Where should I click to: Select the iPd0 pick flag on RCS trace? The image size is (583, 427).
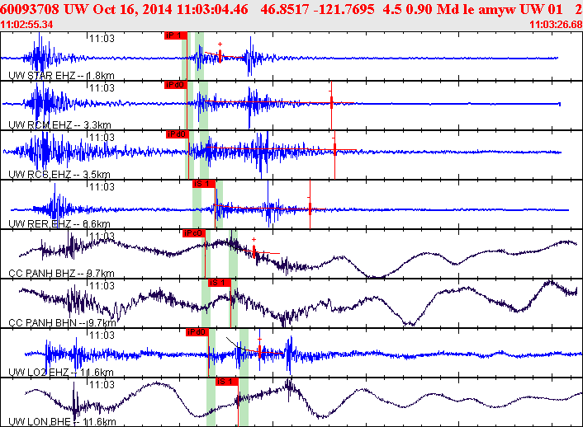[177, 134]
